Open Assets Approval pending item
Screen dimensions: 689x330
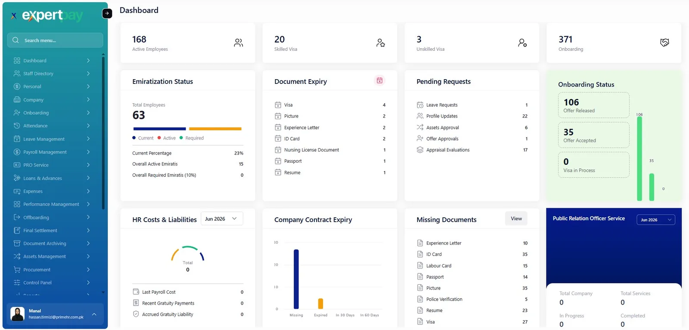pos(472,127)
